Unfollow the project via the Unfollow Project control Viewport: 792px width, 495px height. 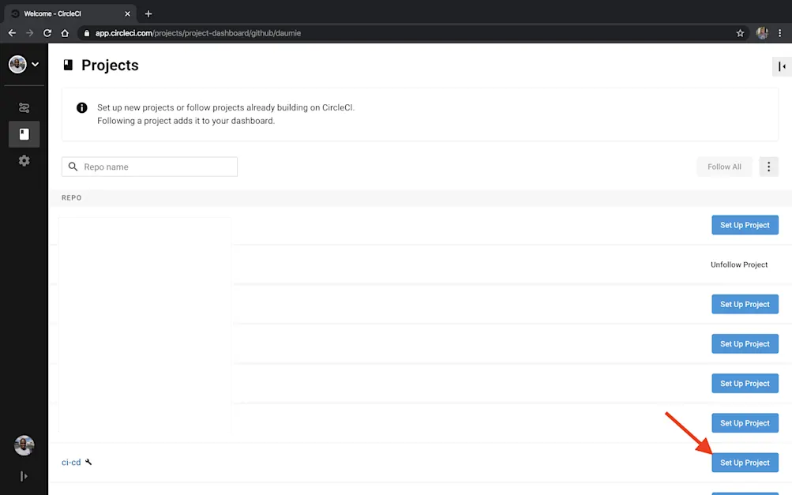(739, 264)
